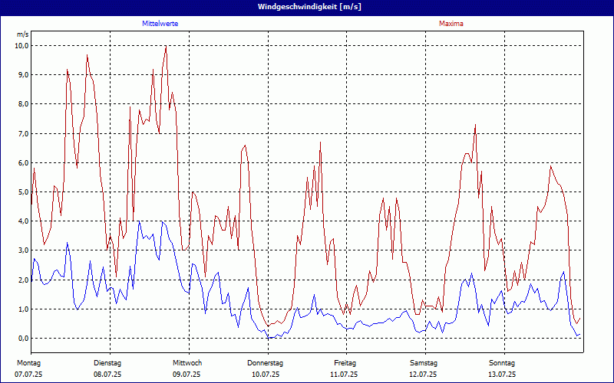Image resolution: width=614 pixels, height=383 pixels.
Task: Select the 2,0 y-axis tick label
Action: tap(23, 280)
